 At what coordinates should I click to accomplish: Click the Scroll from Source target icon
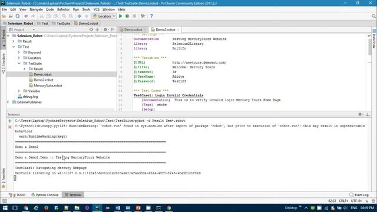(91, 29)
